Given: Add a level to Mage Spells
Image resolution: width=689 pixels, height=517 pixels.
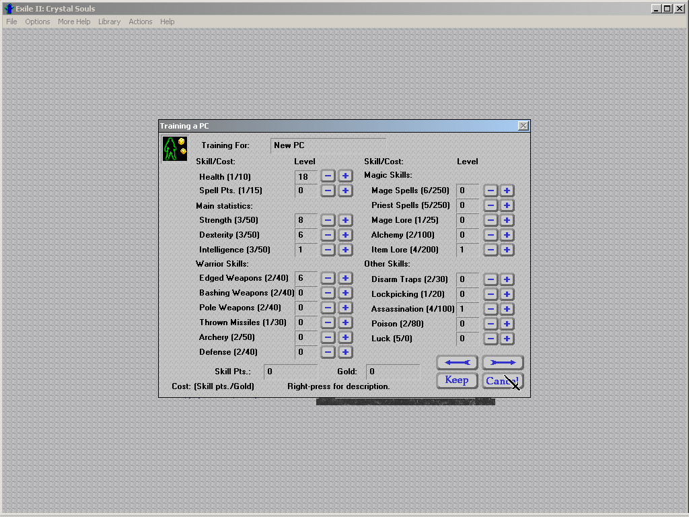Looking at the screenshot, I should (x=507, y=191).
